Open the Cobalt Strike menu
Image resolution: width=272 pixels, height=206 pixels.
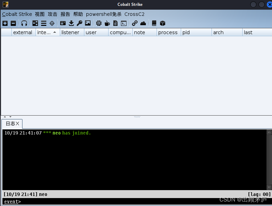(17, 14)
